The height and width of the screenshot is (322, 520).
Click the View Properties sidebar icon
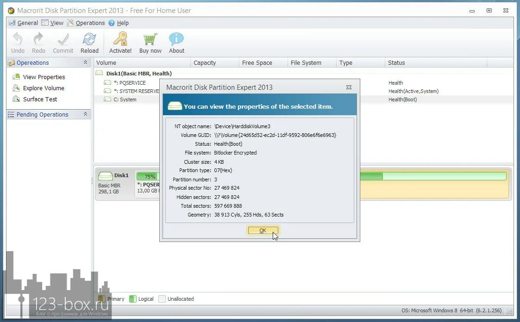16,77
